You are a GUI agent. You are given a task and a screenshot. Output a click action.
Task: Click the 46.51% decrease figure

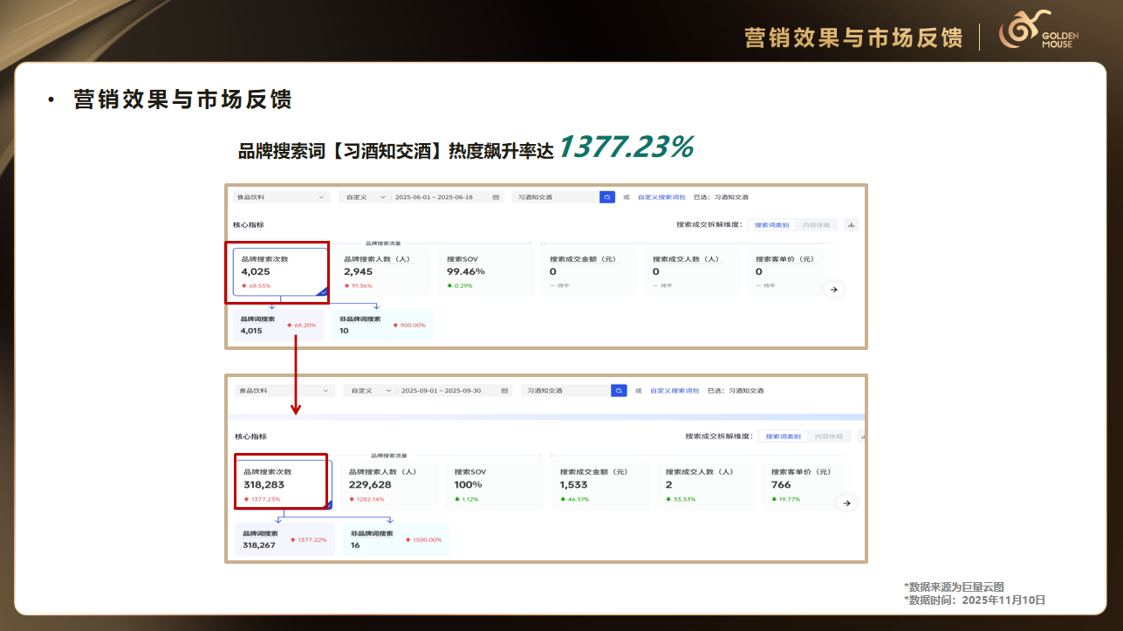click(579, 499)
